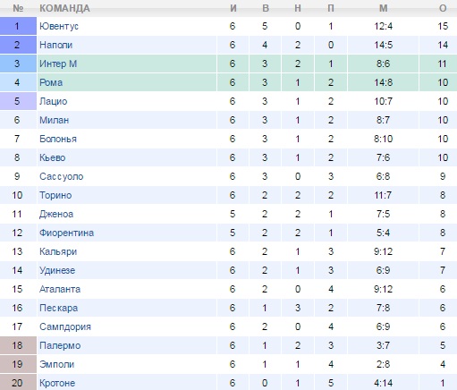The width and height of the screenshot is (457, 390).
Task: Open the Сампдория team link
Action: click(65, 326)
